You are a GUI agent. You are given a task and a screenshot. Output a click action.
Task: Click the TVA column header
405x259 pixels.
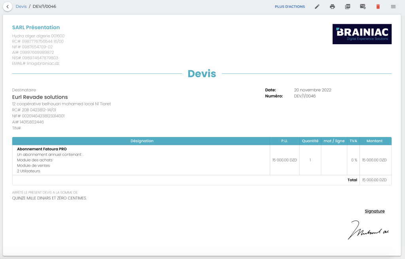tap(353, 141)
